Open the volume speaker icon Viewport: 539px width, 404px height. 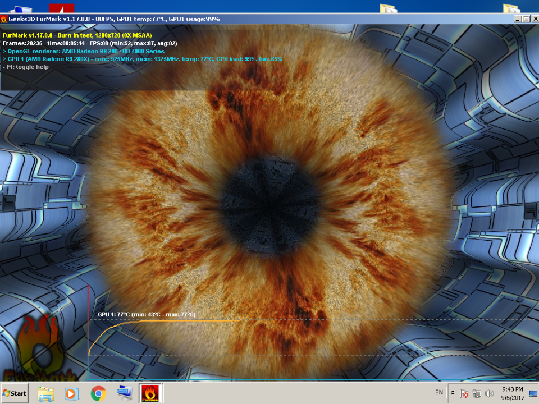point(489,393)
